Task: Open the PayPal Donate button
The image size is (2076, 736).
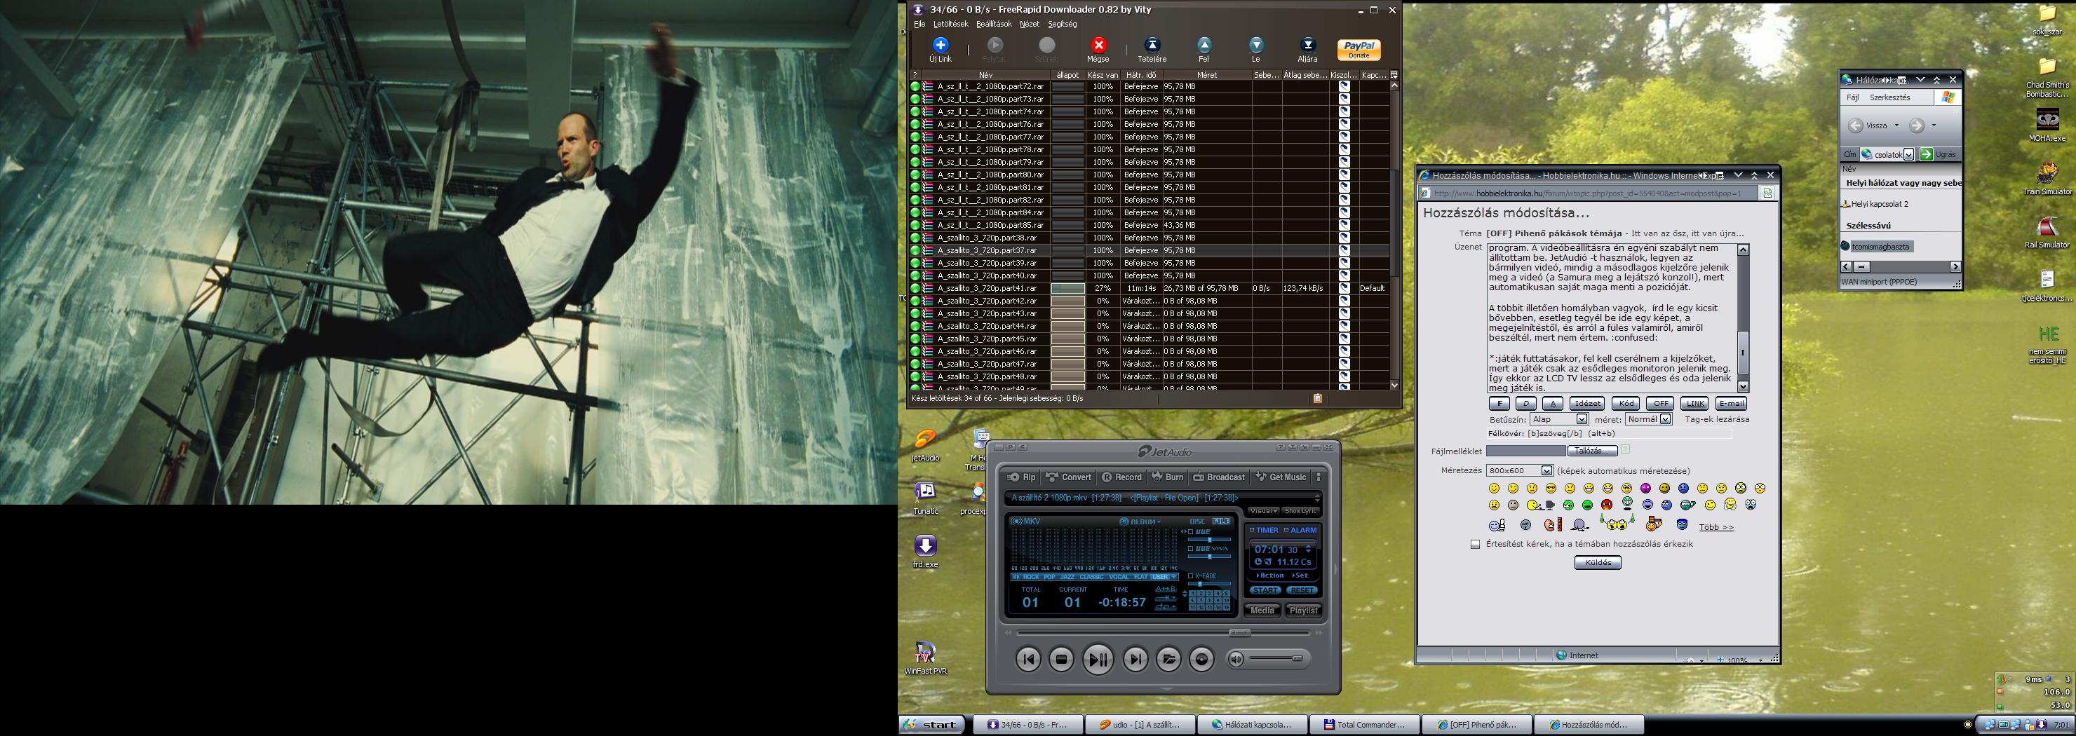Action: pyautogui.click(x=1359, y=49)
